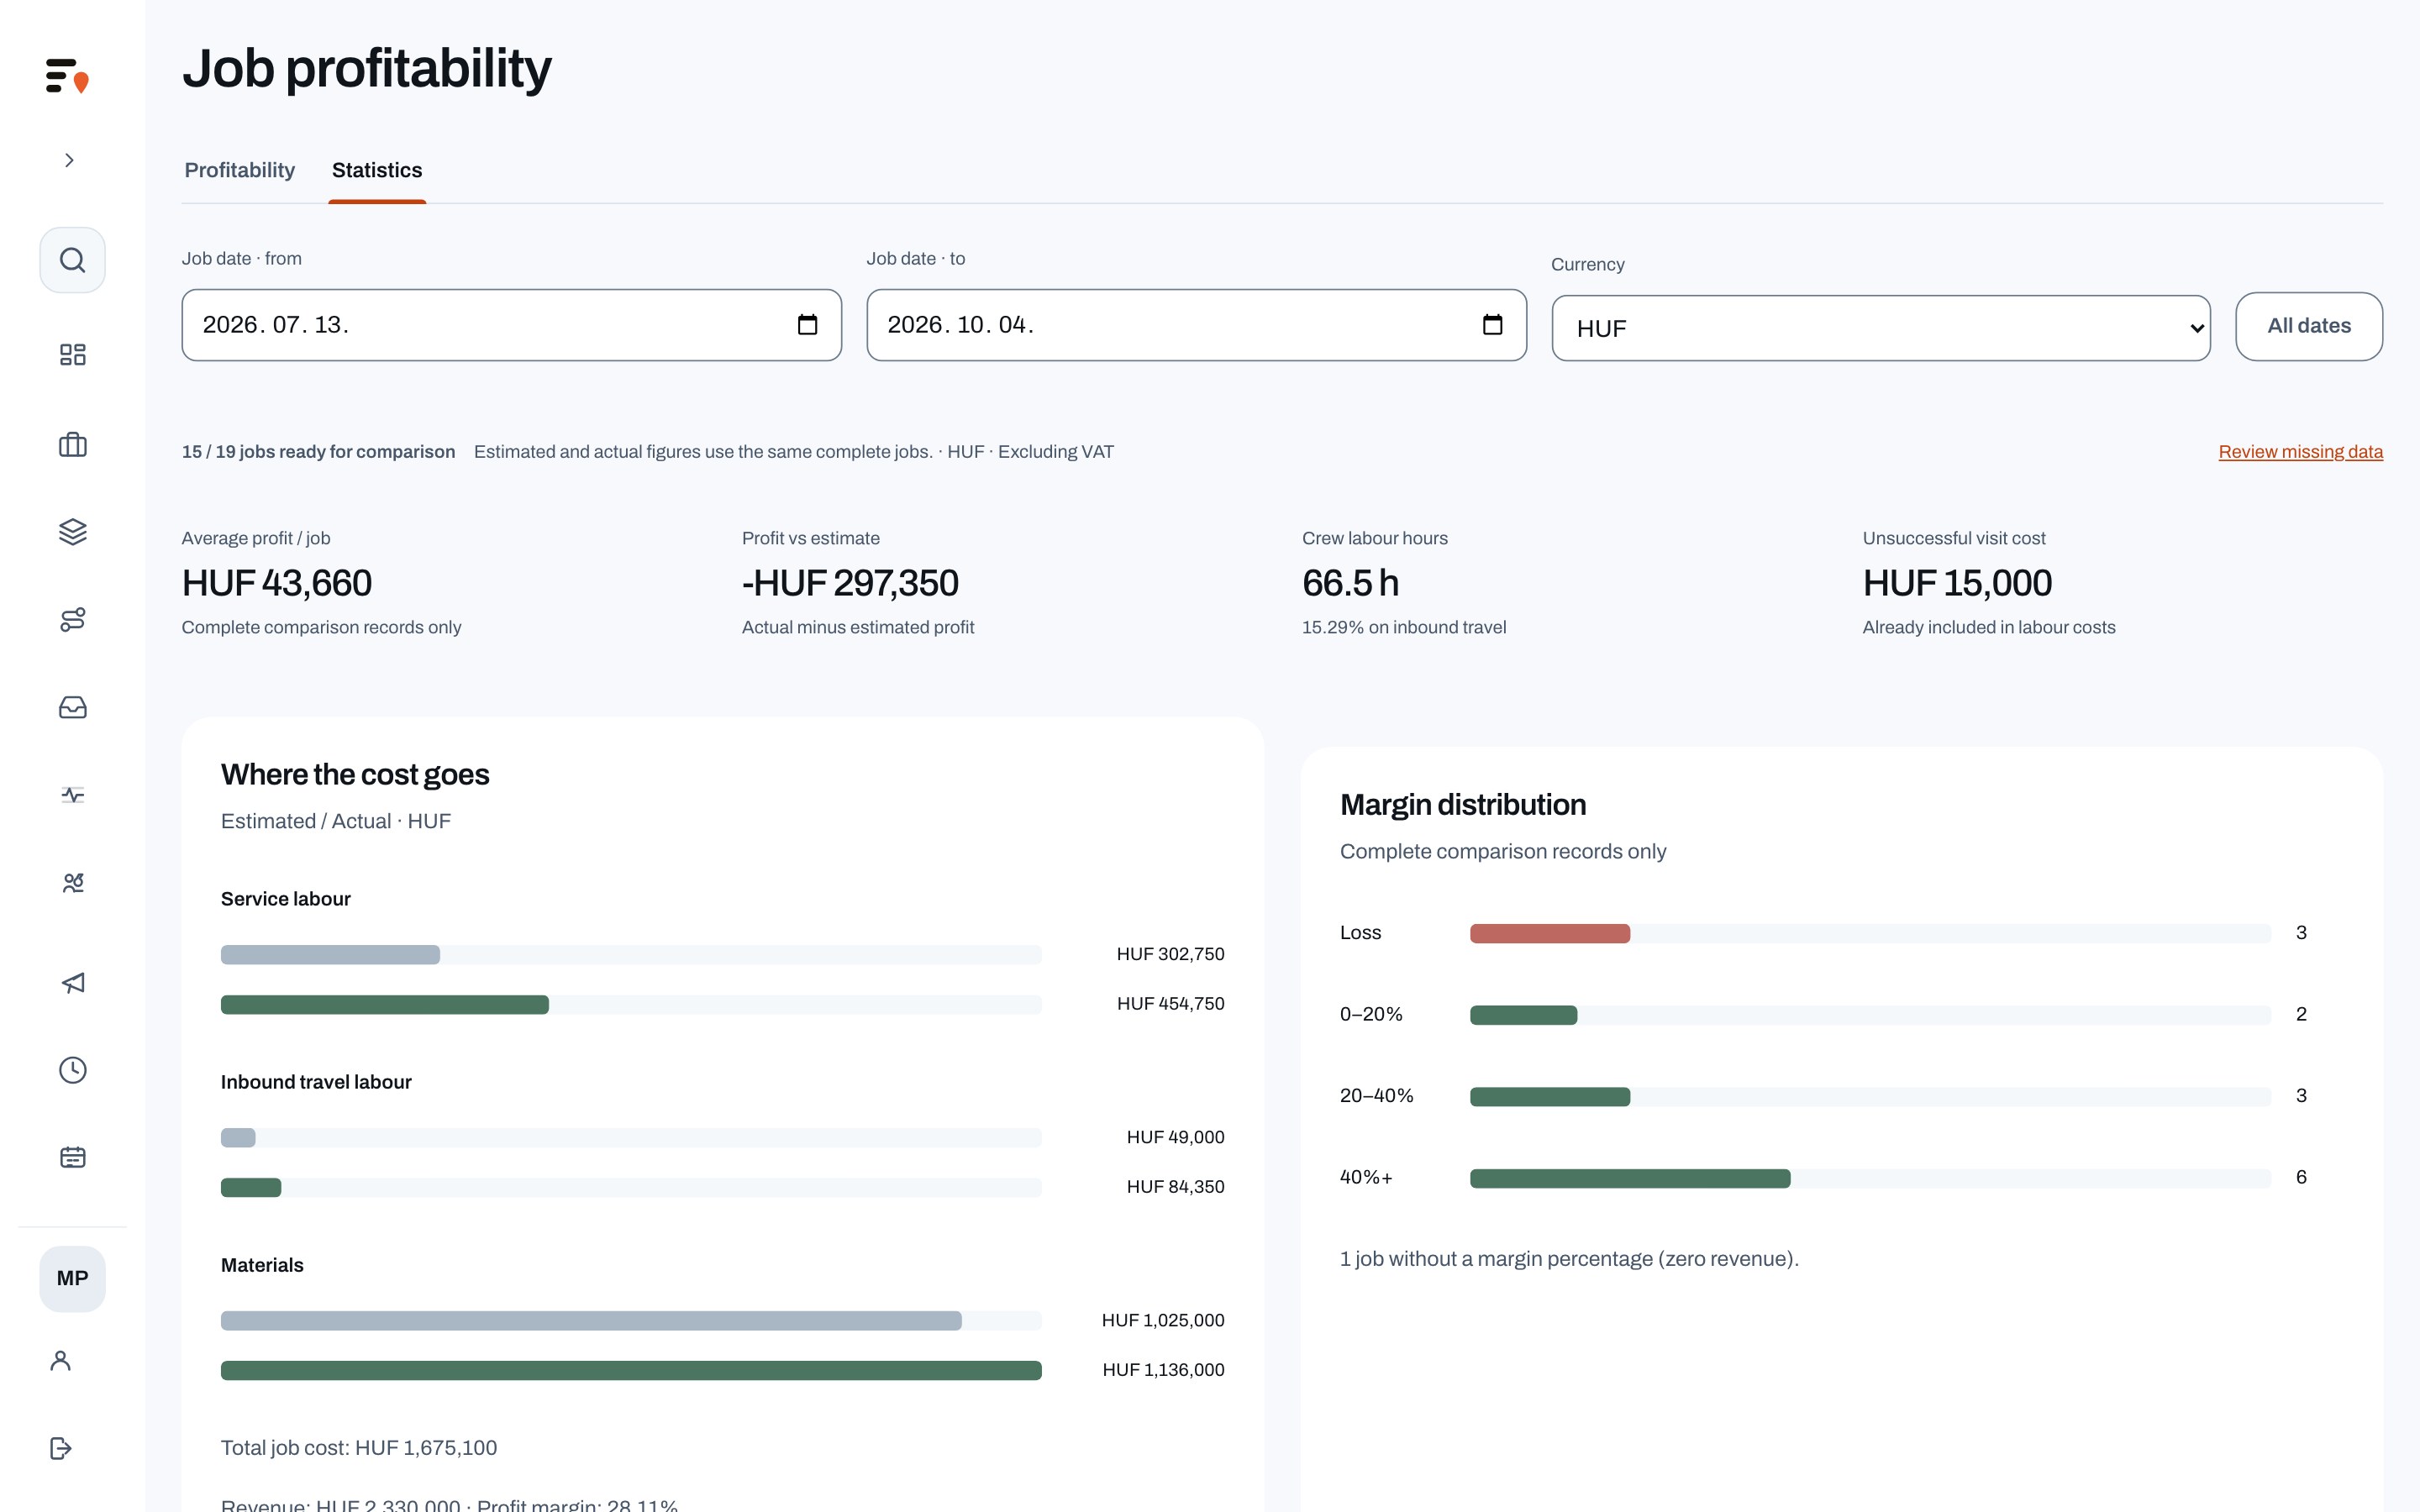Open the team users icon
The height and width of the screenshot is (1512, 2420).
[72, 882]
